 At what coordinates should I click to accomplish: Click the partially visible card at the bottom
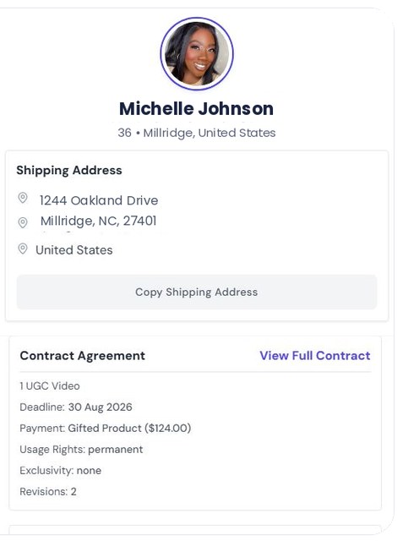pos(195,530)
